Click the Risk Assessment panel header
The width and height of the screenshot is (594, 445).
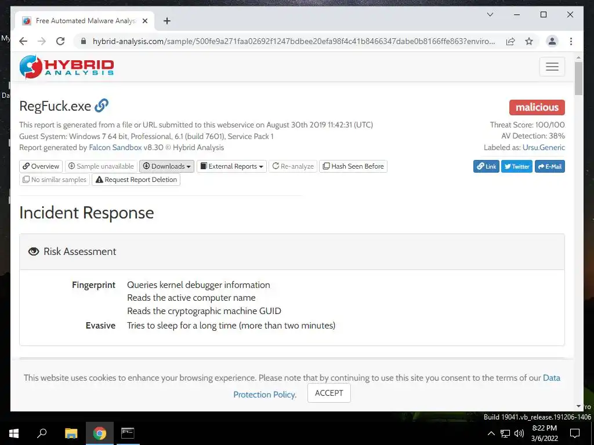click(292, 251)
